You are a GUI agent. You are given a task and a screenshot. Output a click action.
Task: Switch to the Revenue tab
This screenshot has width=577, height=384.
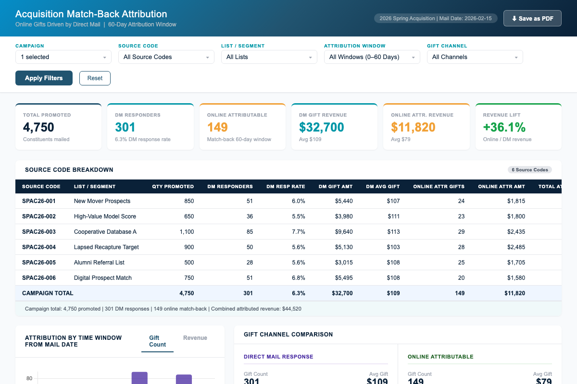click(x=195, y=338)
